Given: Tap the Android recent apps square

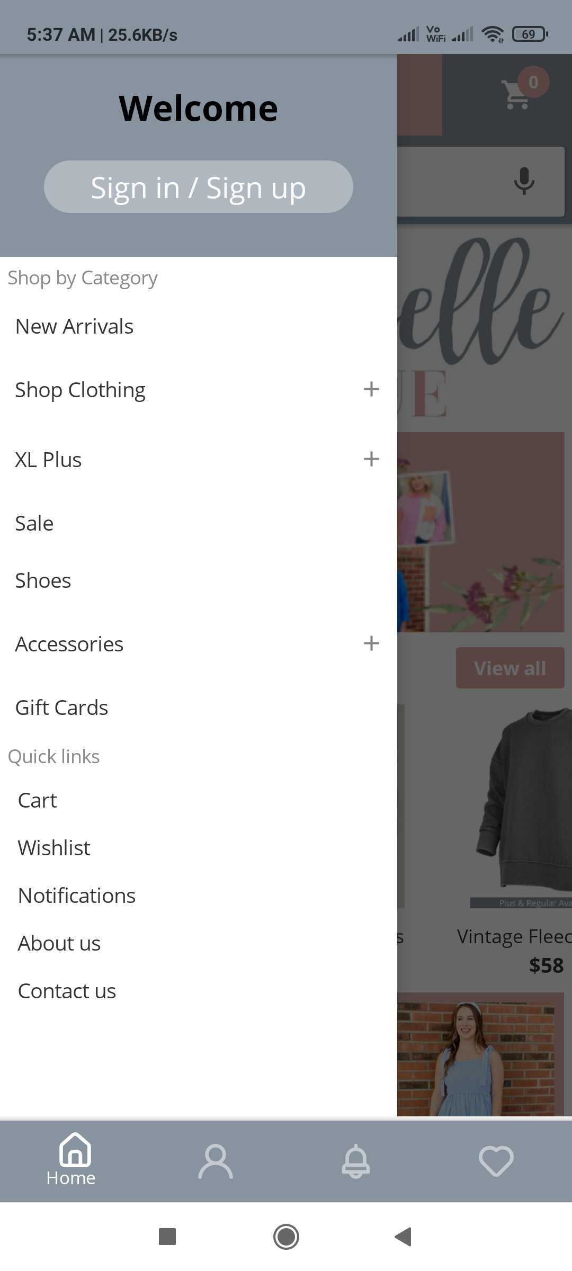Looking at the screenshot, I should tap(167, 1237).
